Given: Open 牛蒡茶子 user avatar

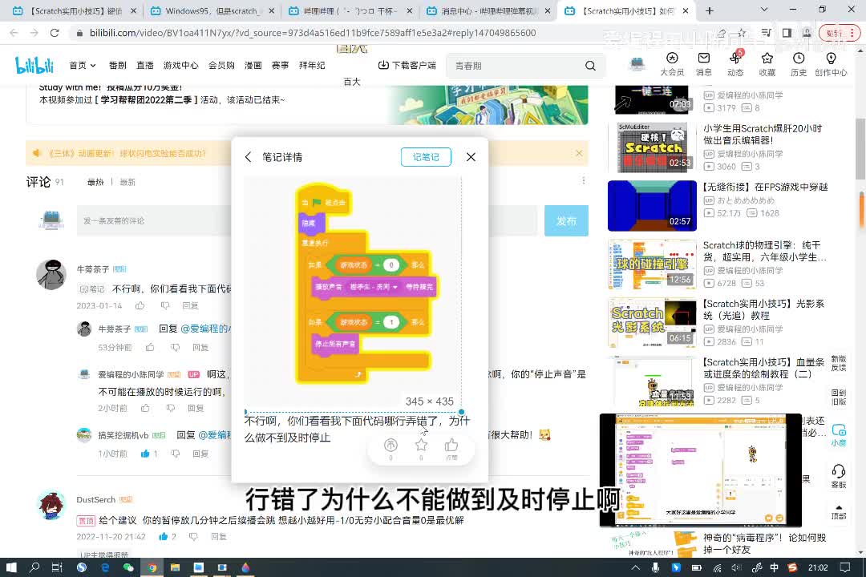Looking at the screenshot, I should coord(51,274).
